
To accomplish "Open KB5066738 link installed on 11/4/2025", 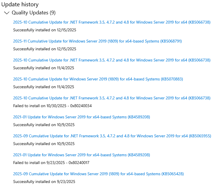I will 112,60.
